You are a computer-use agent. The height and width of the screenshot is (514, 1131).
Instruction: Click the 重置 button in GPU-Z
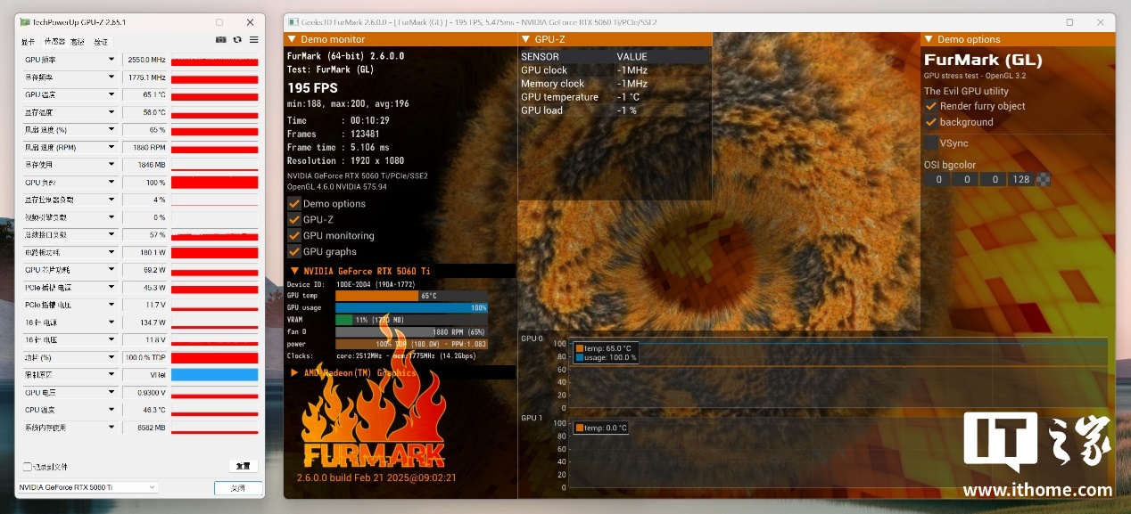[x=243, y=466]
